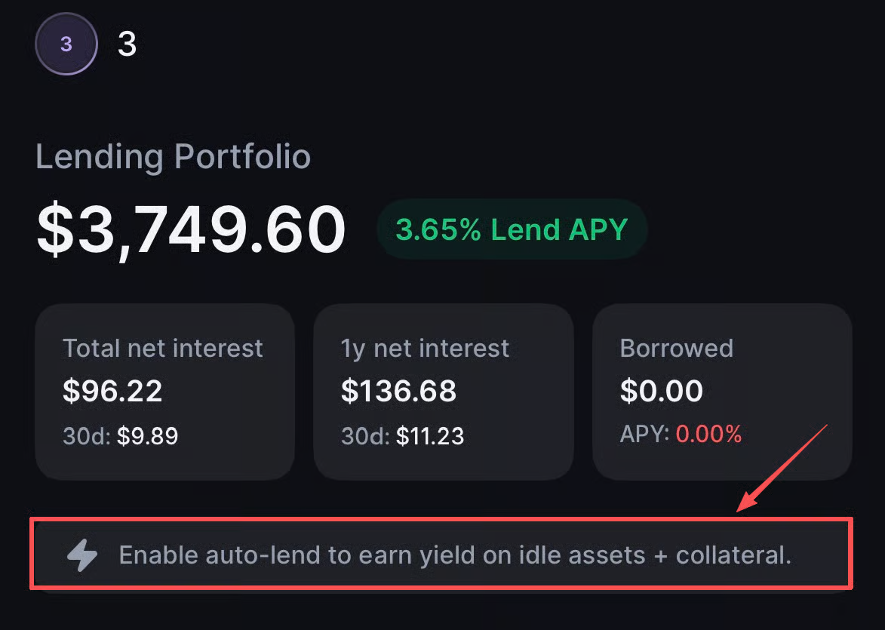Open the Total net interest card title
The width and height of the screenshot is (885, 630).
pos(163,348)
